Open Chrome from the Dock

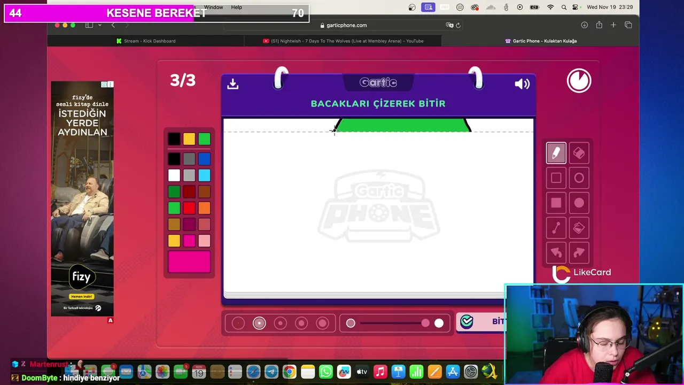coord(289,372)
